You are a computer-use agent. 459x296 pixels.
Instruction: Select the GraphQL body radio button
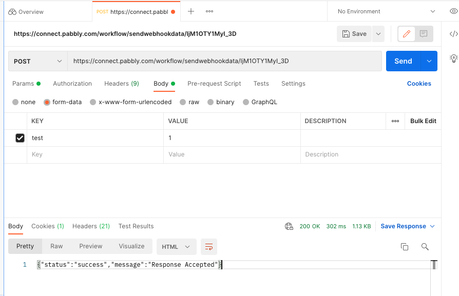[x=246, y=102]
